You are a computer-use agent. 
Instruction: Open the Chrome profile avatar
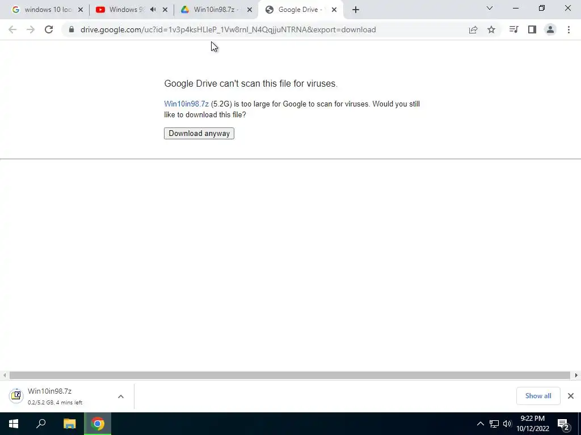[550, 29]
